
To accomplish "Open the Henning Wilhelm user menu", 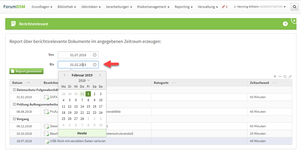I will pyautogui.click(x=260, y=7).
